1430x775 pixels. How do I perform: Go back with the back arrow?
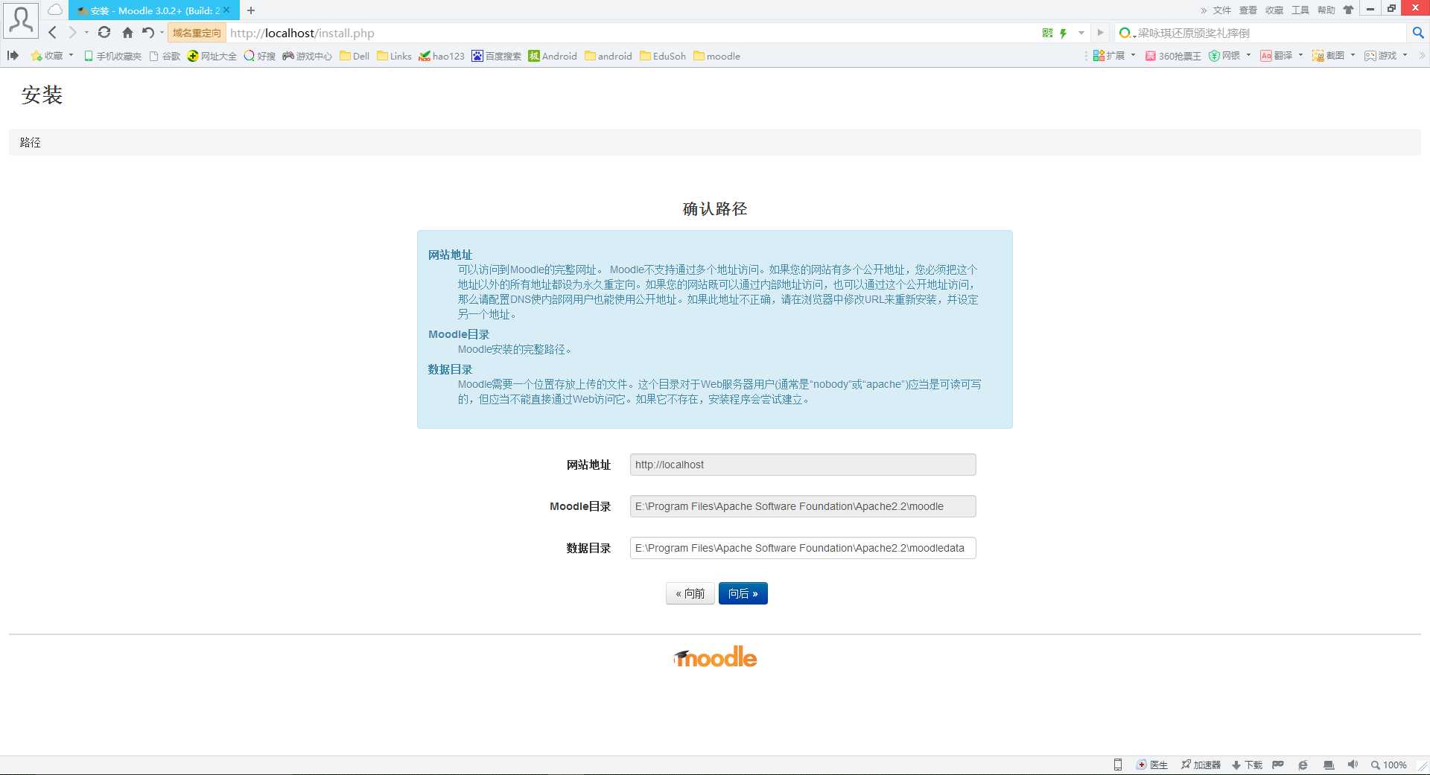(x=52, y=33)
